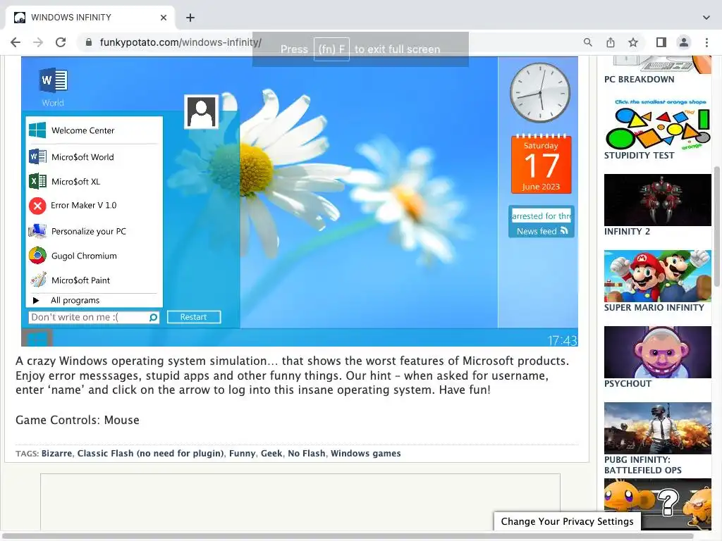Viewport: 722px width, 541px height.
Task: Close the WINDOWS INFINITY tab
Action: point(164,18)
